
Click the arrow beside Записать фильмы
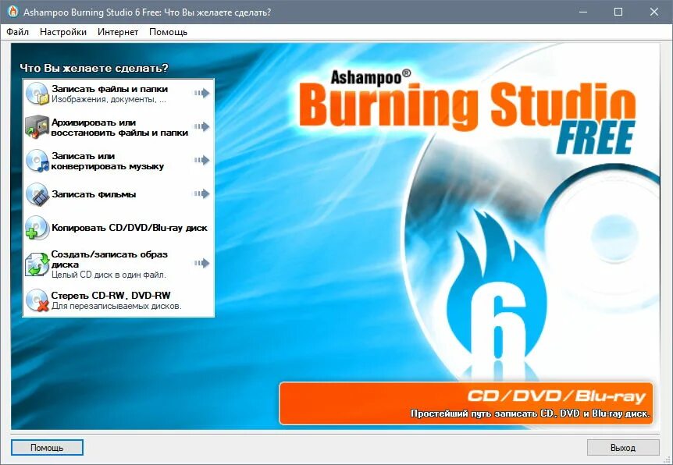[205, 193]
